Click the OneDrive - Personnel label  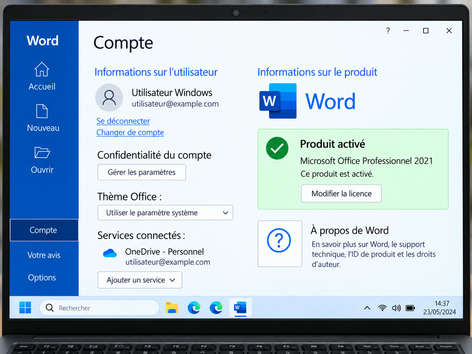164,252
